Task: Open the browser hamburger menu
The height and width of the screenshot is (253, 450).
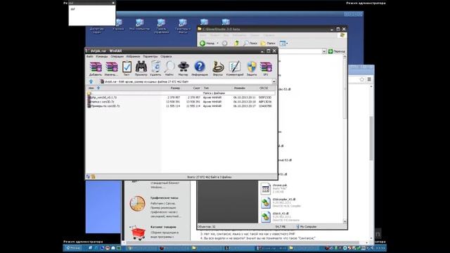Action: [x=369, y=79]
